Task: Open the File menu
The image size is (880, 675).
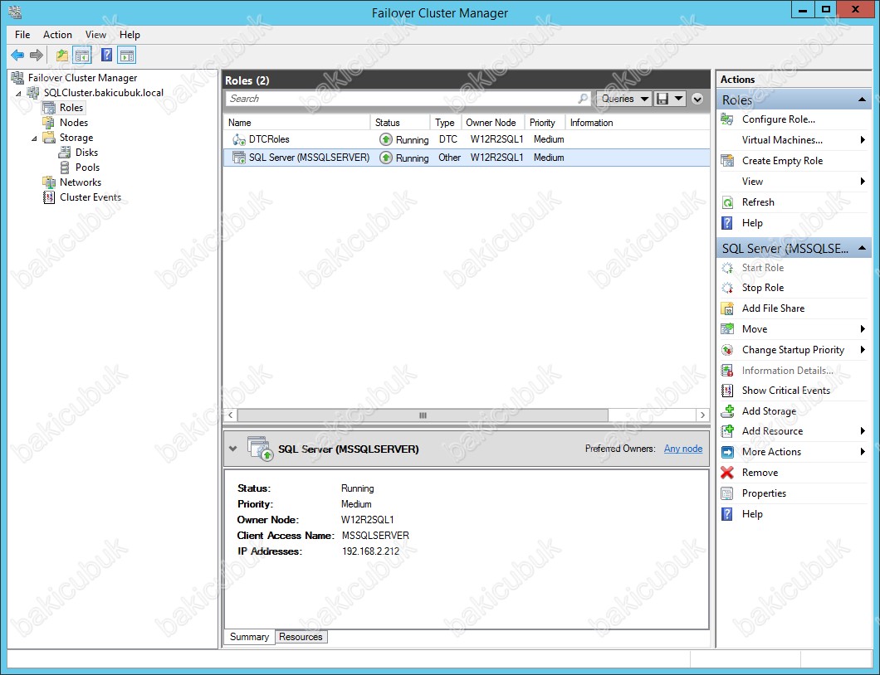Action: [22, 35]
